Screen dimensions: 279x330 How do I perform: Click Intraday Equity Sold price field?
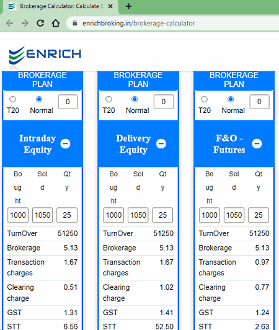point(43,215)
